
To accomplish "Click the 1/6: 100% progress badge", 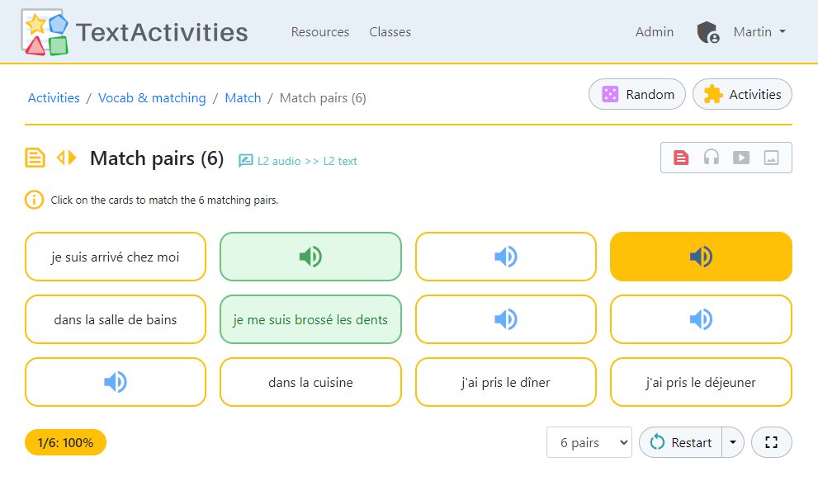I will [x=65, y=442].
